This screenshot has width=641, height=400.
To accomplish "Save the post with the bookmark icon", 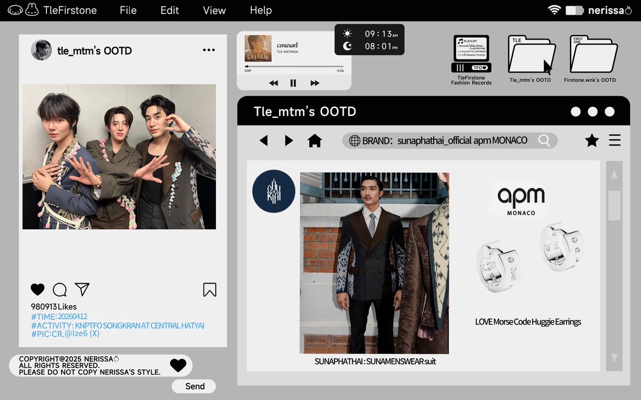I will coord(209,289).
